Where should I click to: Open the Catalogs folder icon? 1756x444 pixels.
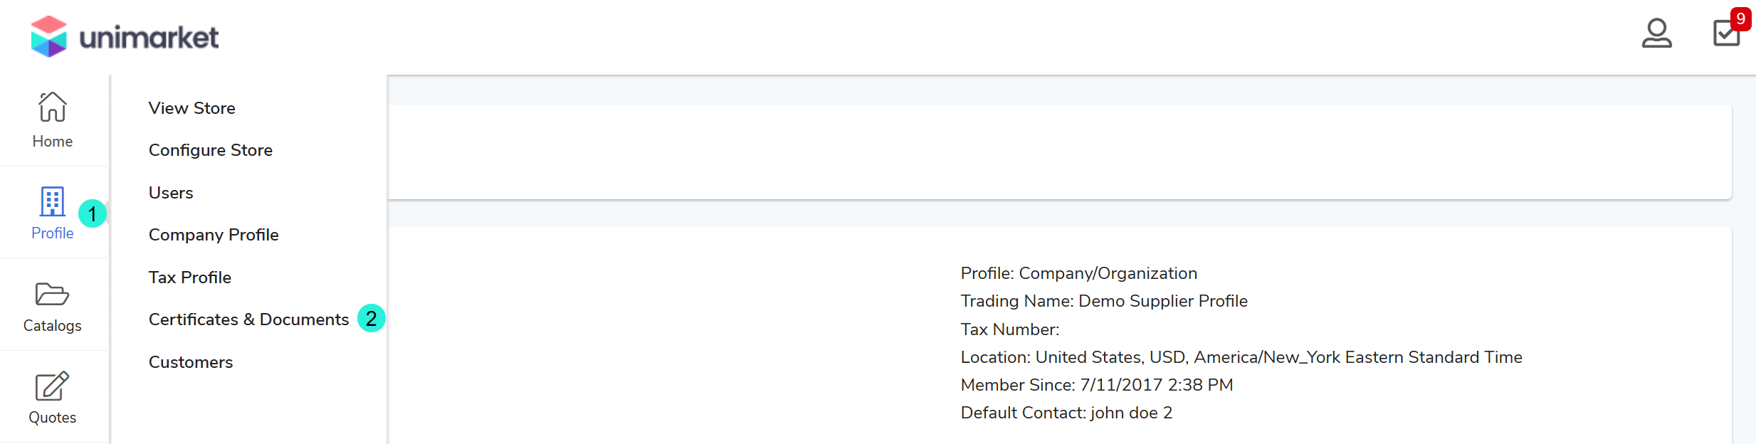pyautogui.click(x=53, y=294)
